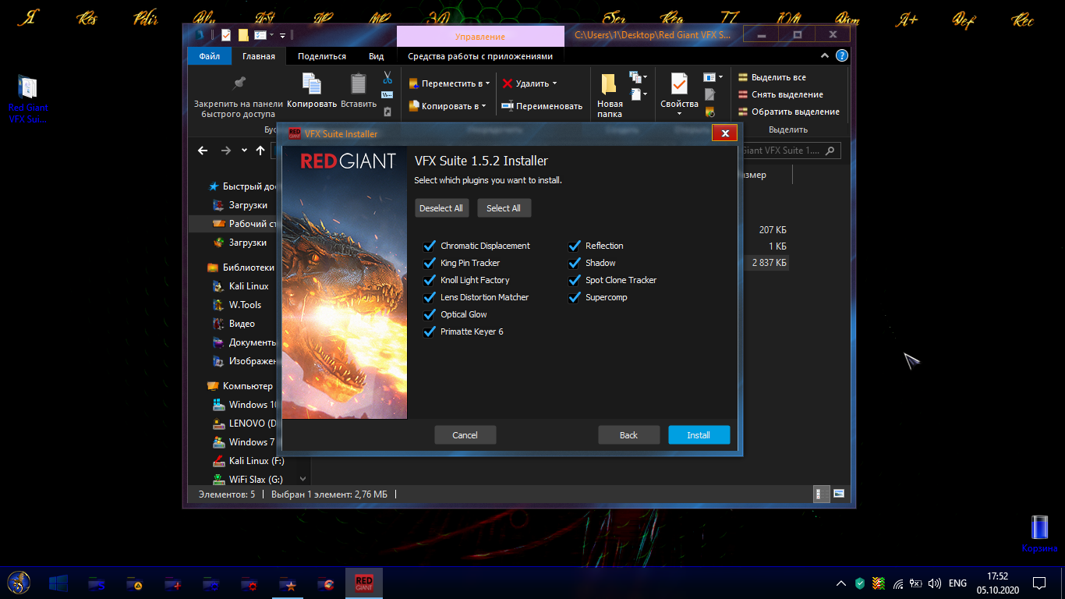Viewport: 1065px width, 599px height.
Task: Toggle the King Pin Tracker checkbox
Action: click(429, 263)
